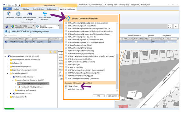Click the row icon of 1100504 107 02200

pyautogui.click(x=6, y=42)
